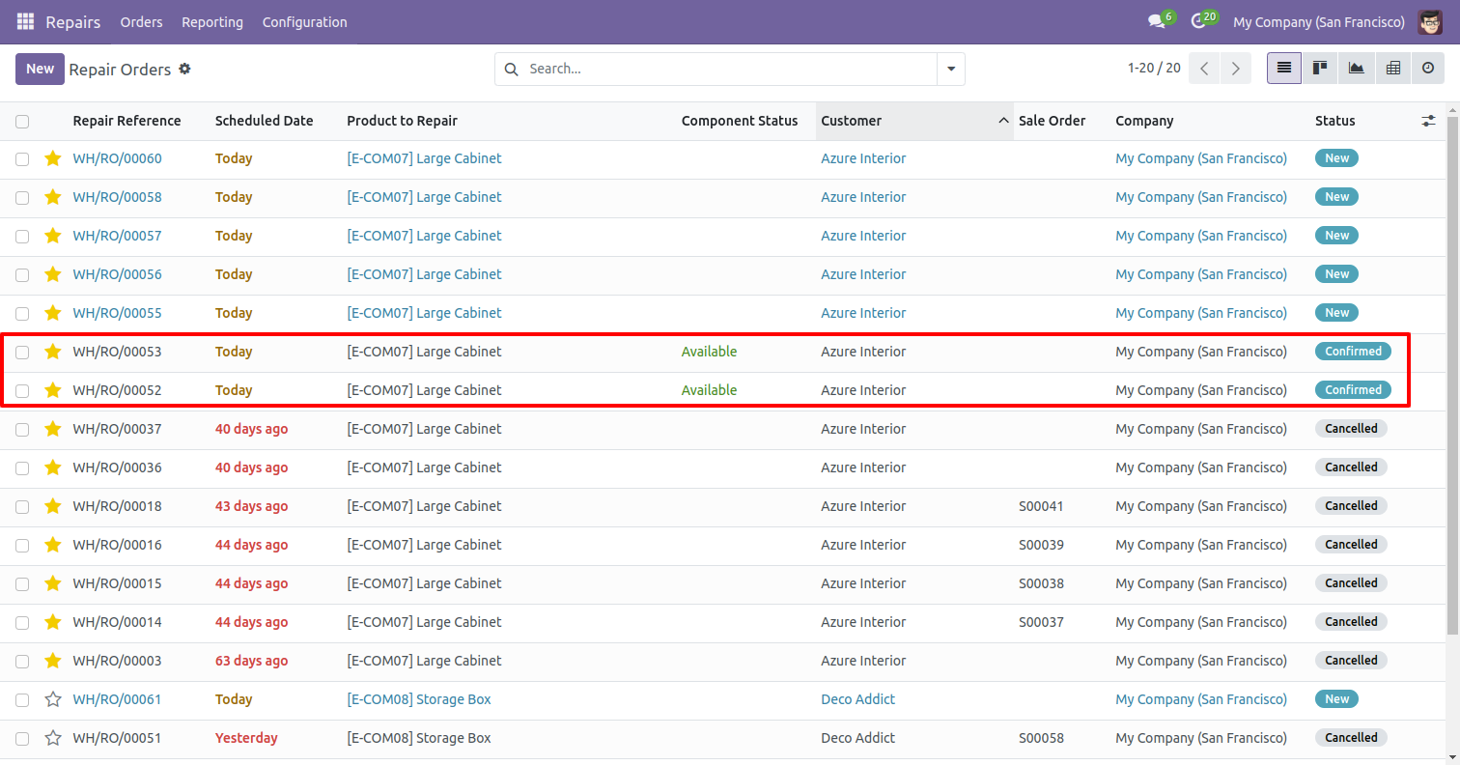This screenshot has height=765, width=1460.
Task: Expand the search options dropdown arrow
Action: point(951,70)
